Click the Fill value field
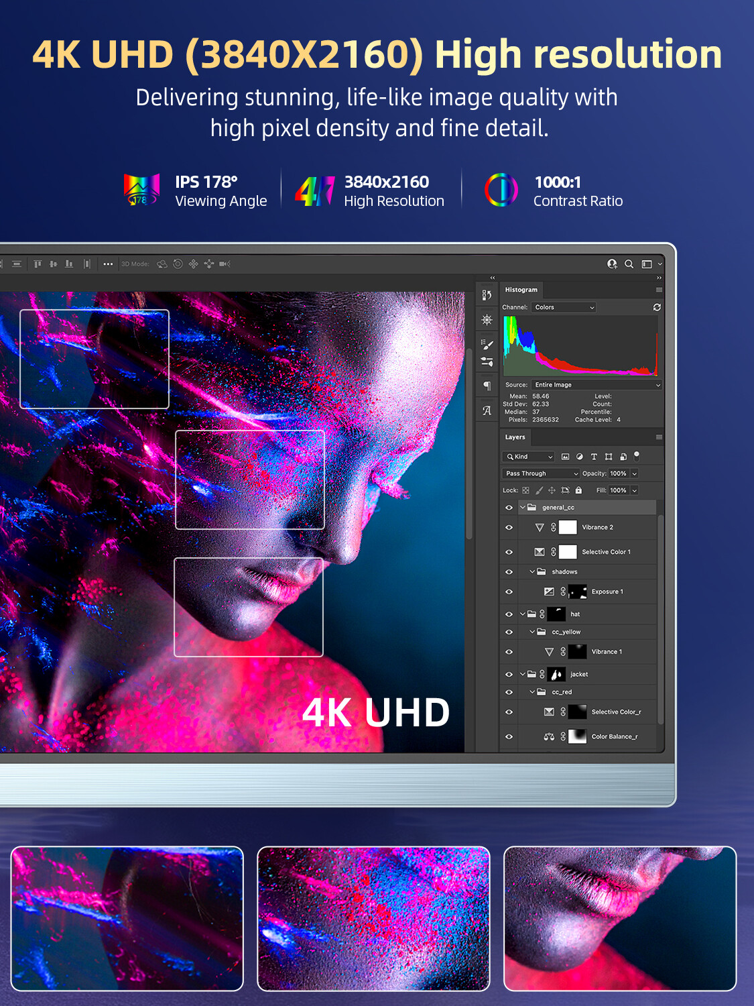Viewport: 754px width, 1006px height. [618, 490]
